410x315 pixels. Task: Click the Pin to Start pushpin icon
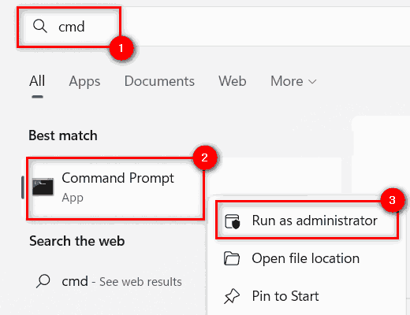point(232,296)
